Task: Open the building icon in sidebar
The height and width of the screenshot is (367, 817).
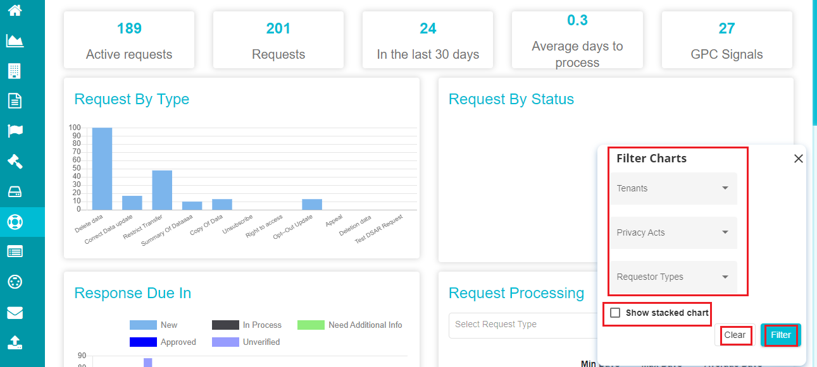Action: pyautogui.click(x=15, y=71)
